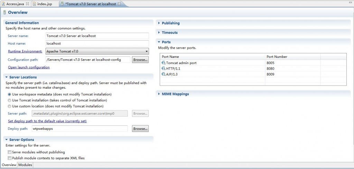This screenshot has height=169, width=354.
Task: Click the Server name text field
Action: pyautogui.click(x=97, y=36)
